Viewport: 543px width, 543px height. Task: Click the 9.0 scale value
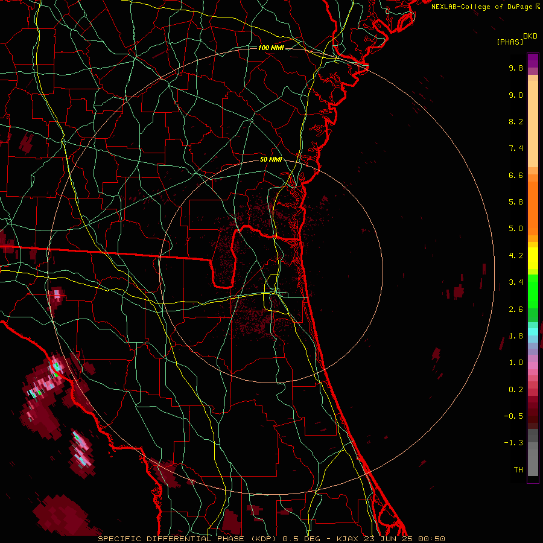pyautogui.click(x=516, y=95)
